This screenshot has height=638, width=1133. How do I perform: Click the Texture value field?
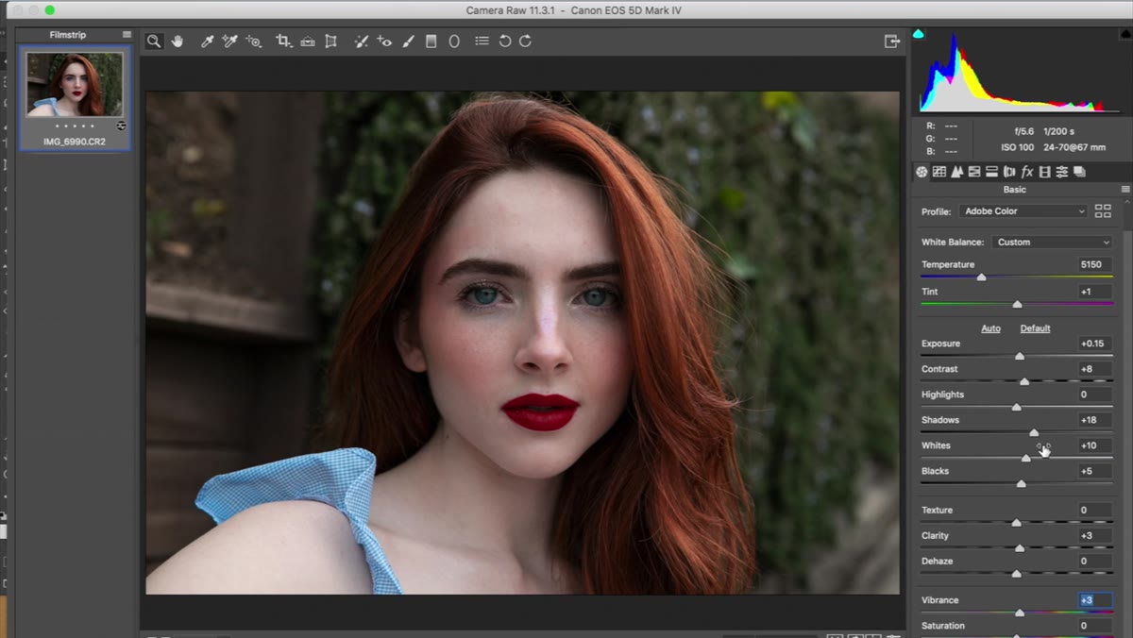[1095, 510]
